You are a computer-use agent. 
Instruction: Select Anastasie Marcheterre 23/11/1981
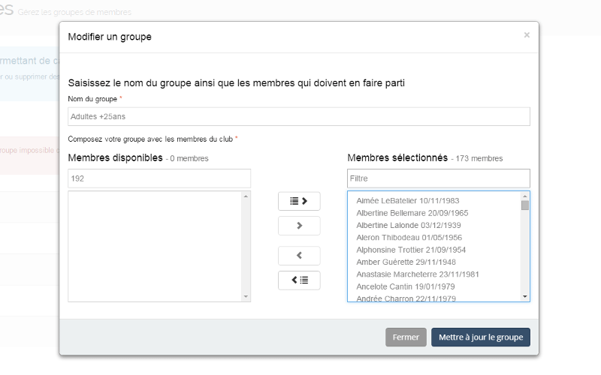click(x=418, y=274)
